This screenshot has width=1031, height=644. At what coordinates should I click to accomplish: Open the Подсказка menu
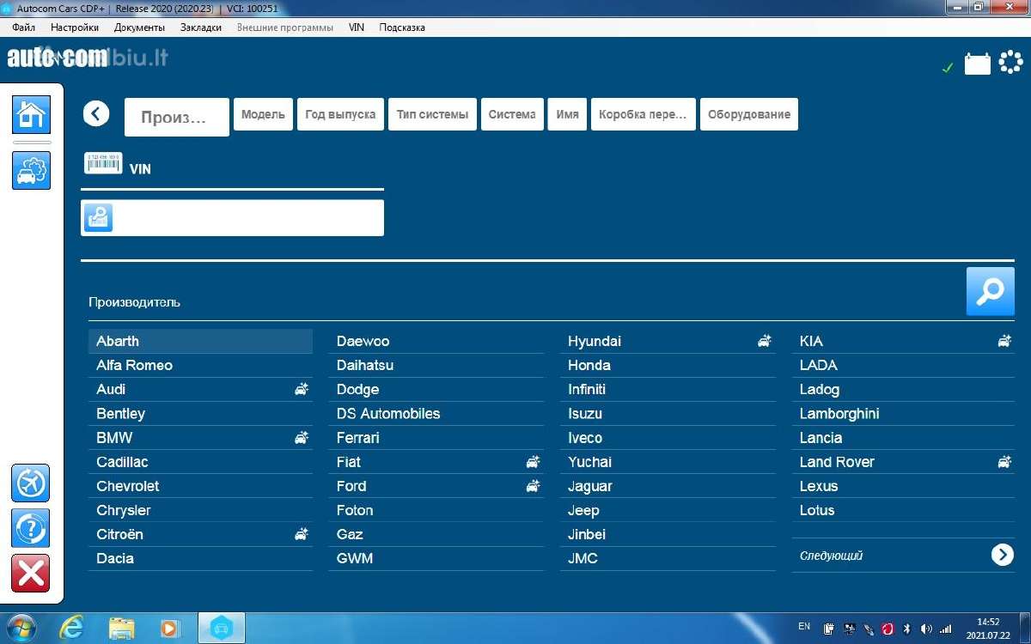402,27
